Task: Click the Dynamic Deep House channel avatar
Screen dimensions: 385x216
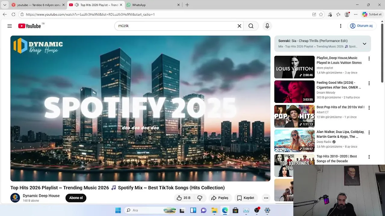Action: [15, 198]
